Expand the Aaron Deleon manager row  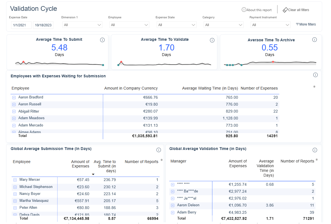[173, 205]
